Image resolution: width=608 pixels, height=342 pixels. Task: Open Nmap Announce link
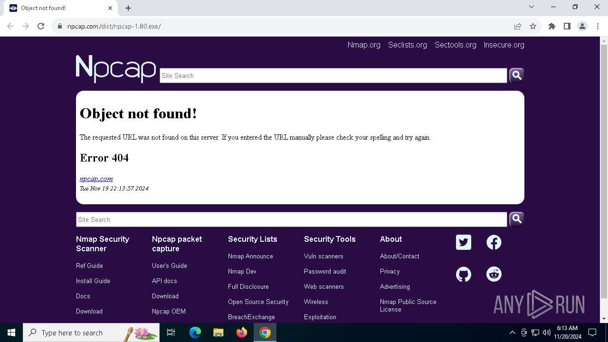(x=250, y=256)
